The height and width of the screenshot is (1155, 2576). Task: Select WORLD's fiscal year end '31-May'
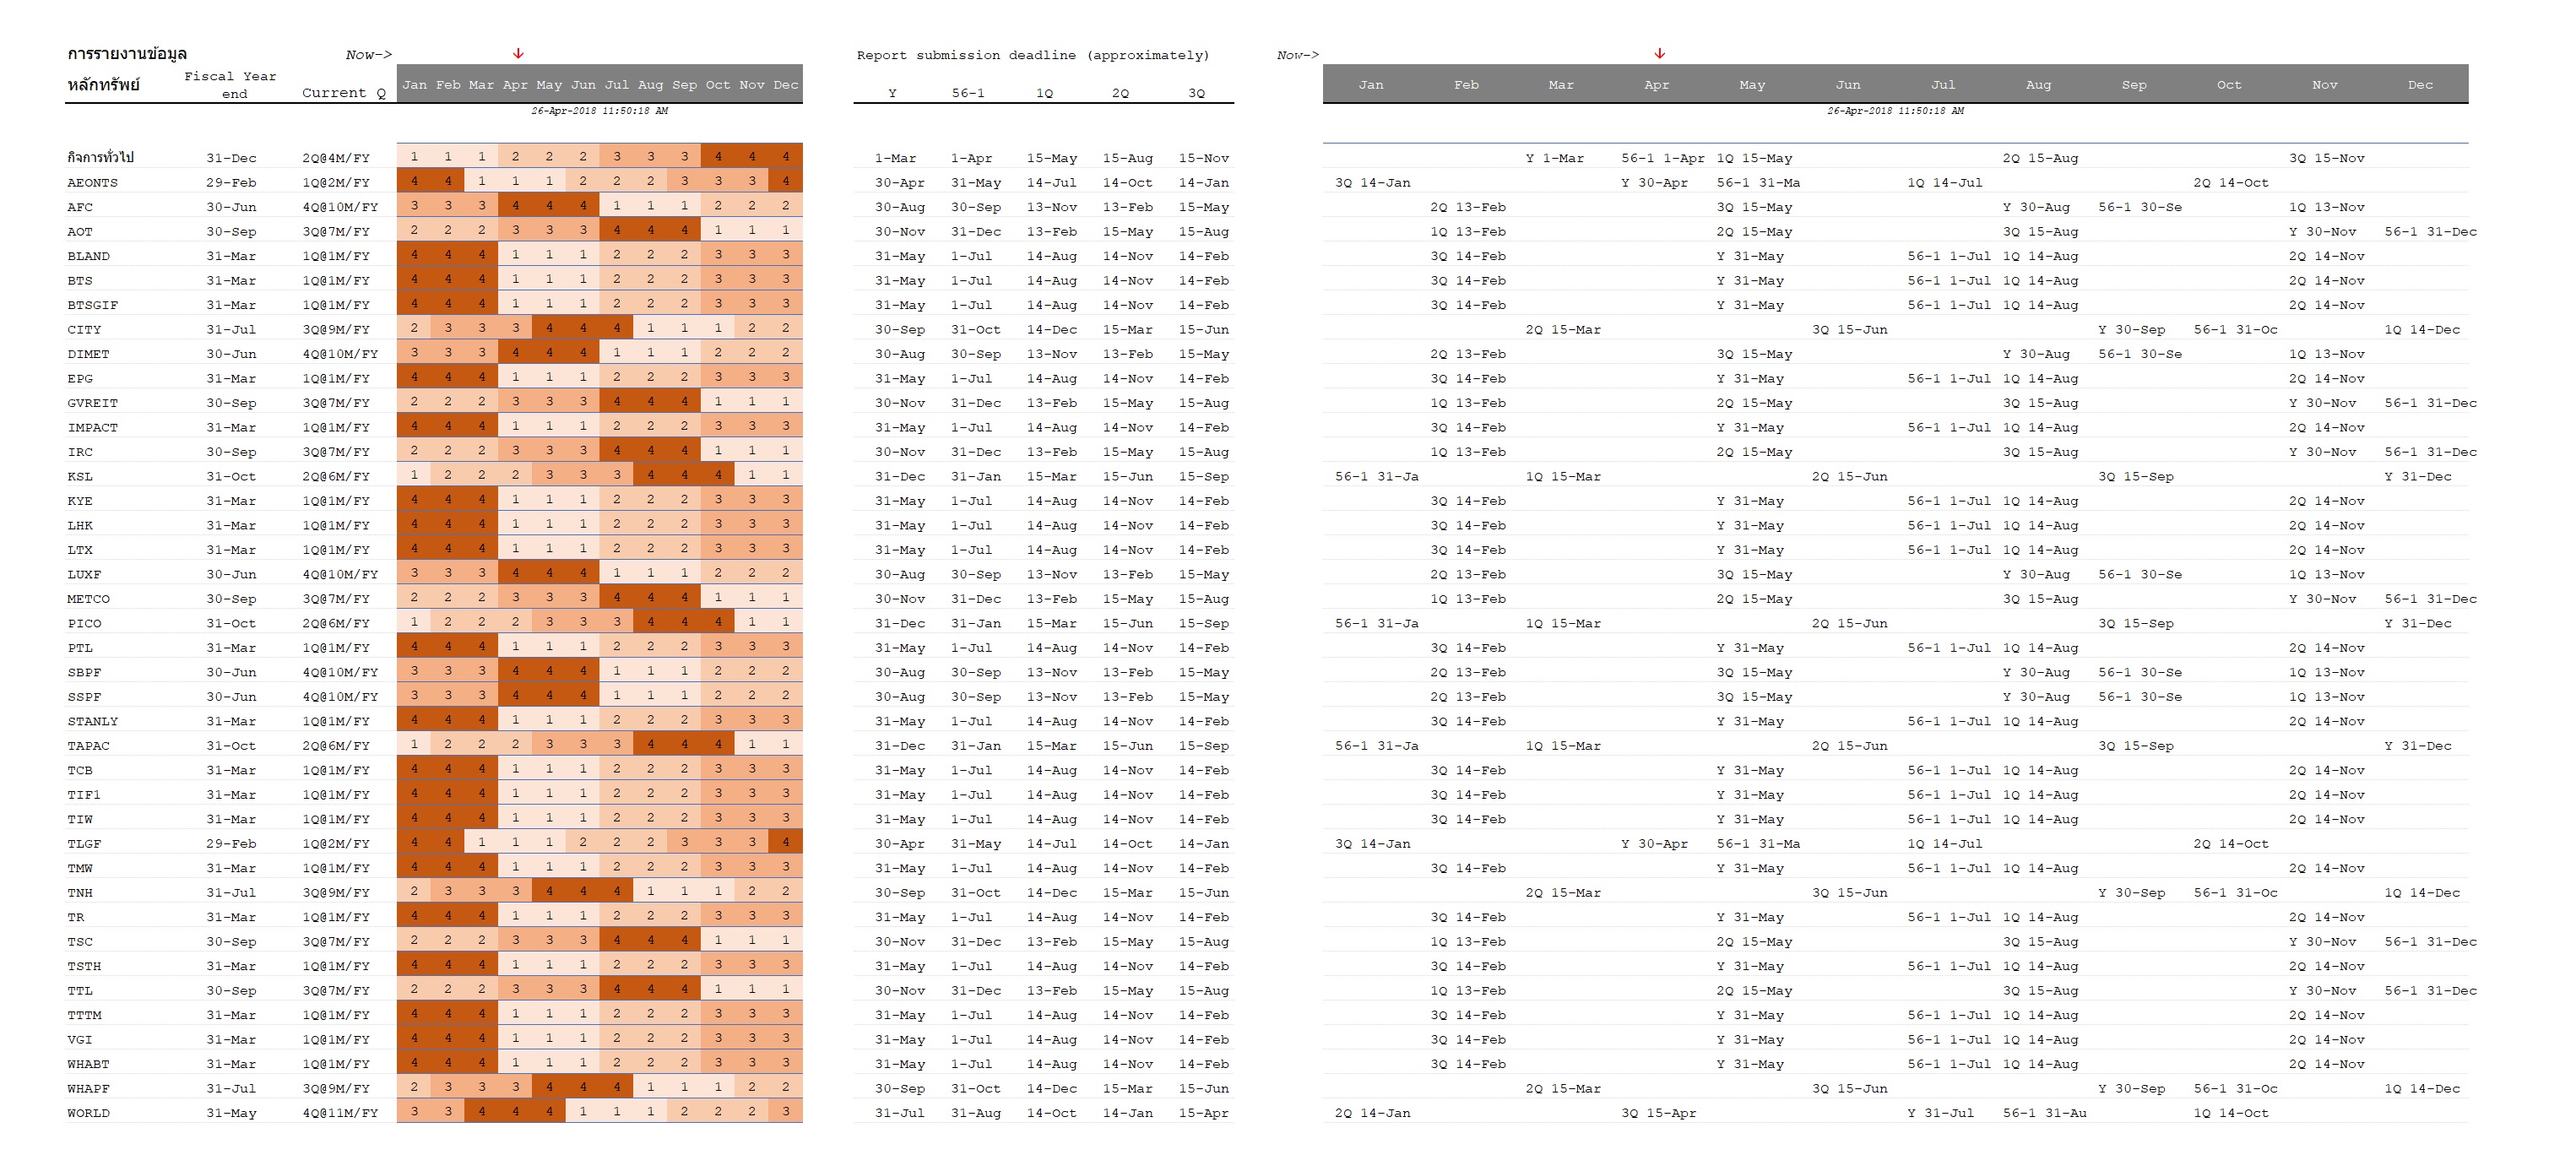231,1114
